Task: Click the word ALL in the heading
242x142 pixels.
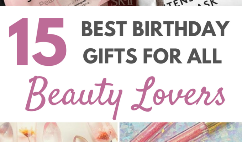Action: (x=205, y=56)
